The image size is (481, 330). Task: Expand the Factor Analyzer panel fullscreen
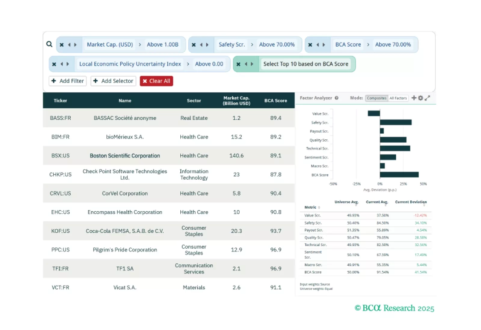coord(427,98)
